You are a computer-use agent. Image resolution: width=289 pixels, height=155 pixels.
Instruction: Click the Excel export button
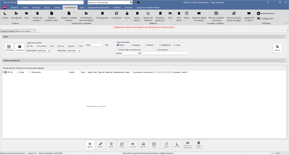click(154, 145)
